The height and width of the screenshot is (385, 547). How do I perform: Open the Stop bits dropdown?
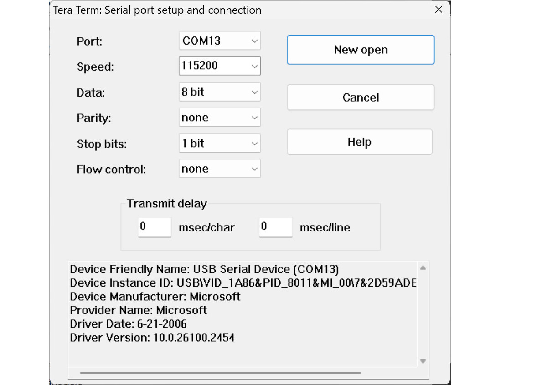[x=219, y=144]
